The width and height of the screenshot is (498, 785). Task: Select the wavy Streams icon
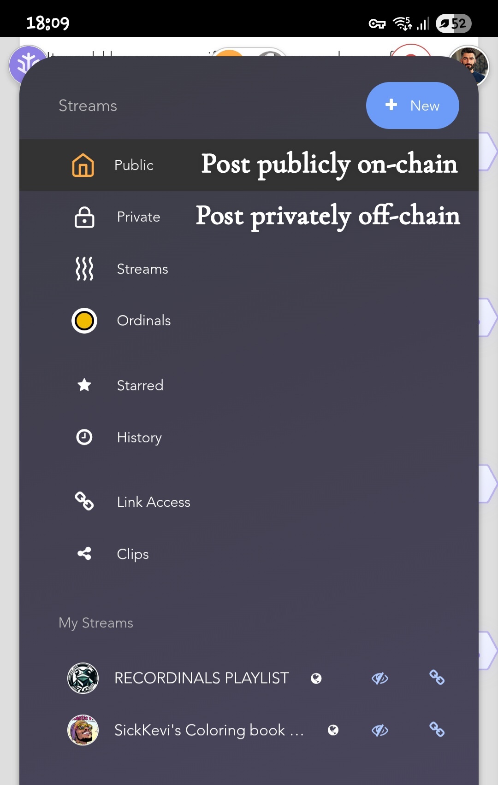pos(84,269)
